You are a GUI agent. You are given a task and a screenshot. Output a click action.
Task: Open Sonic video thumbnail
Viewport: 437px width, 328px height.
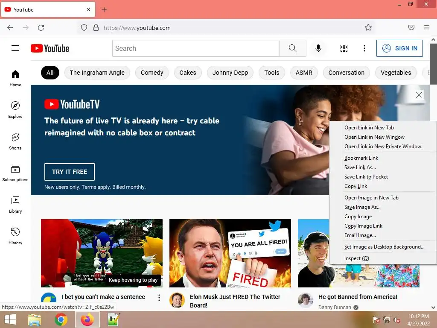coord(102,253)
